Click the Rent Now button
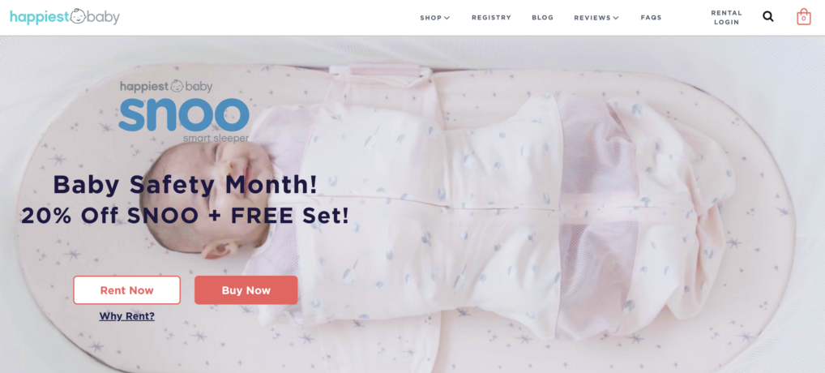The image size is (825, 373). point(126,289)
